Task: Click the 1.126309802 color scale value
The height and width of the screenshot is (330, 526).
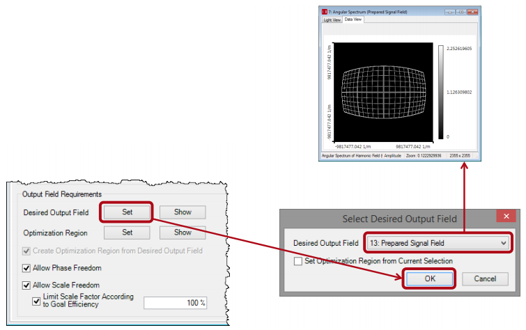Action: [459, 92]
